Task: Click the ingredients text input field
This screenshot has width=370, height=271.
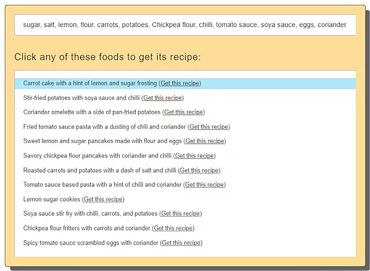Action: click(x=185, y=25)
